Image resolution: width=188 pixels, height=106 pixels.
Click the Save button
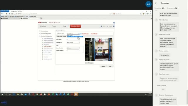(x=110, y=67)
